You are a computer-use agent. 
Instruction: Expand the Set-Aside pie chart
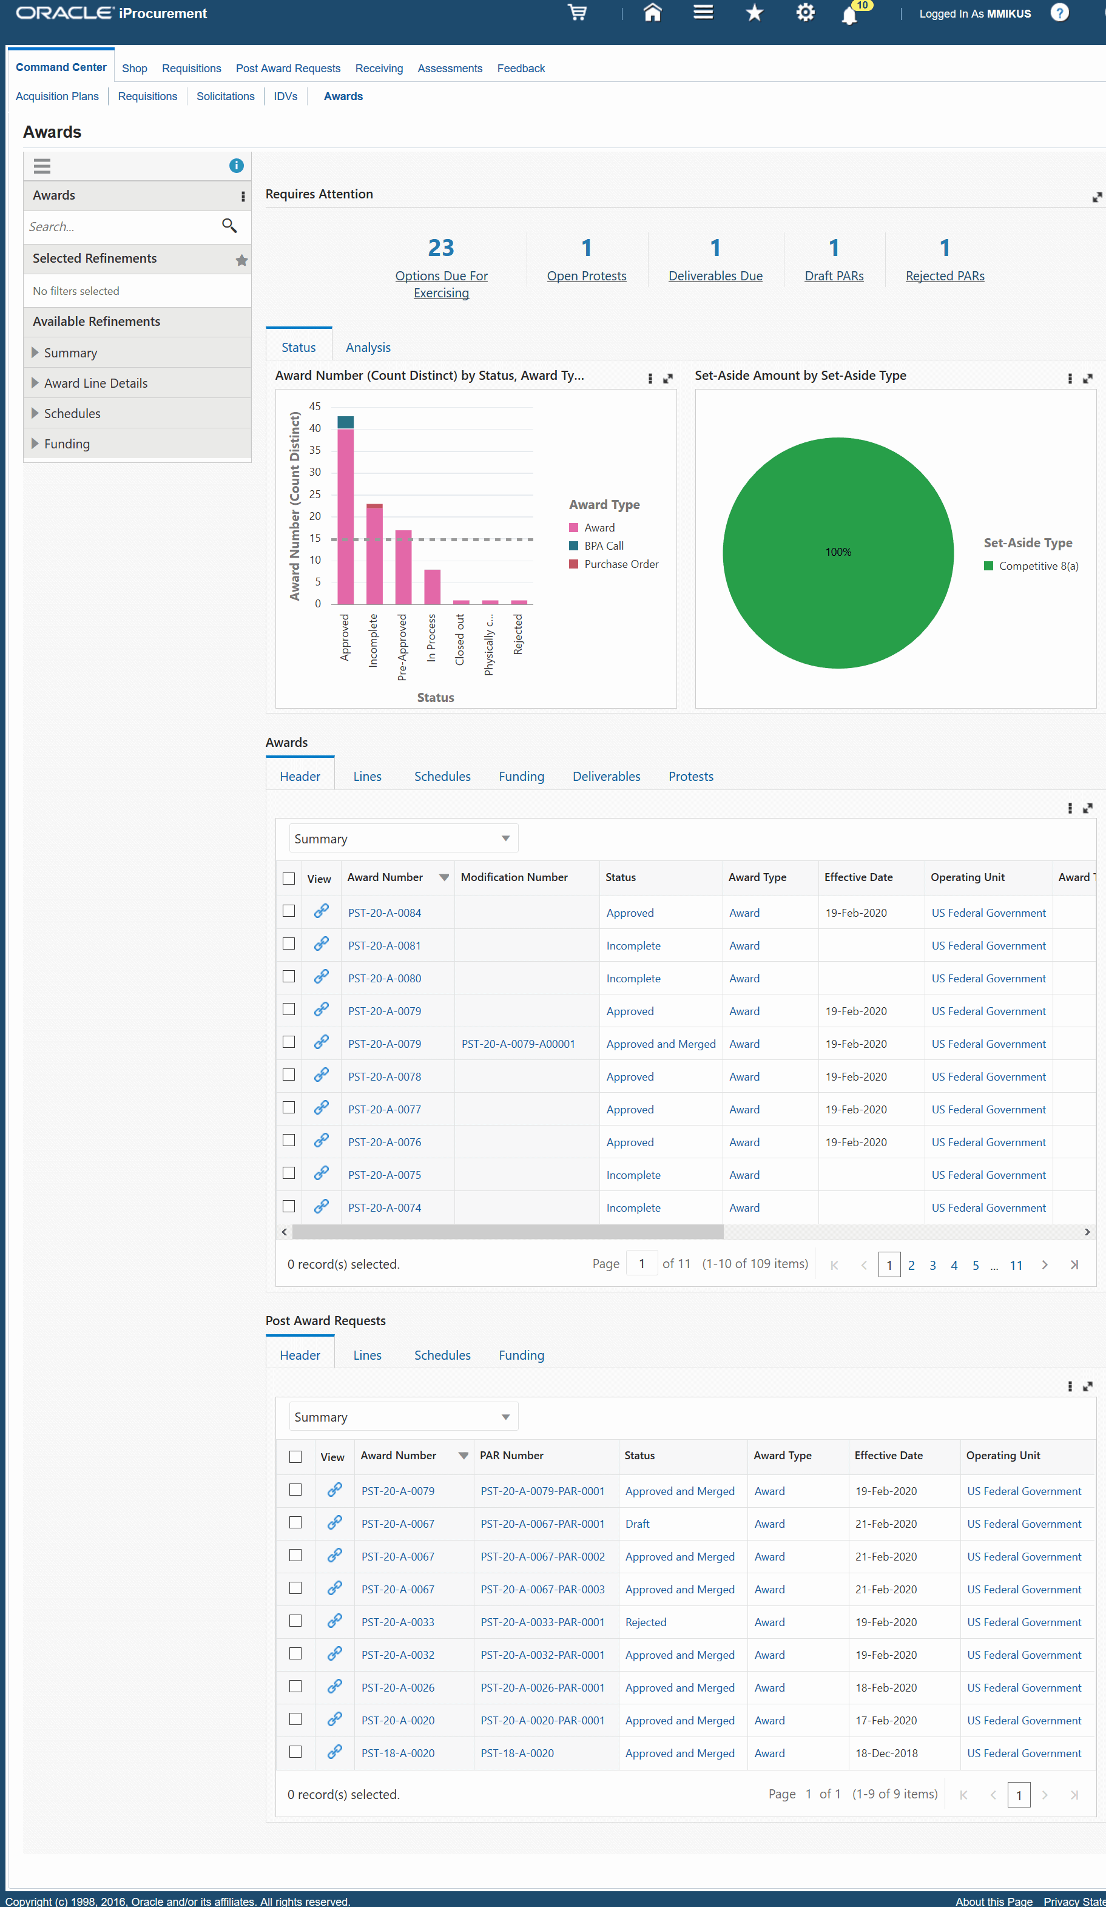click(1088, 379)
